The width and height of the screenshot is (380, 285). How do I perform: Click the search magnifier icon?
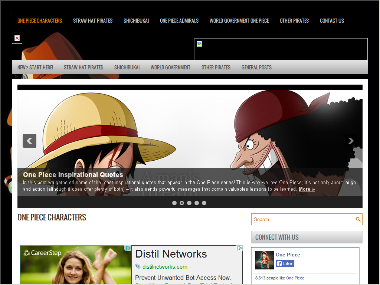point(358,219)
